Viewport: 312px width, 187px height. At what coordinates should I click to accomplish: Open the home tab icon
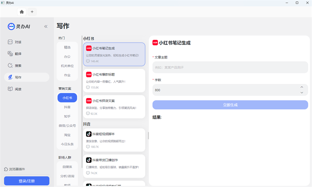tap(22, 12)
